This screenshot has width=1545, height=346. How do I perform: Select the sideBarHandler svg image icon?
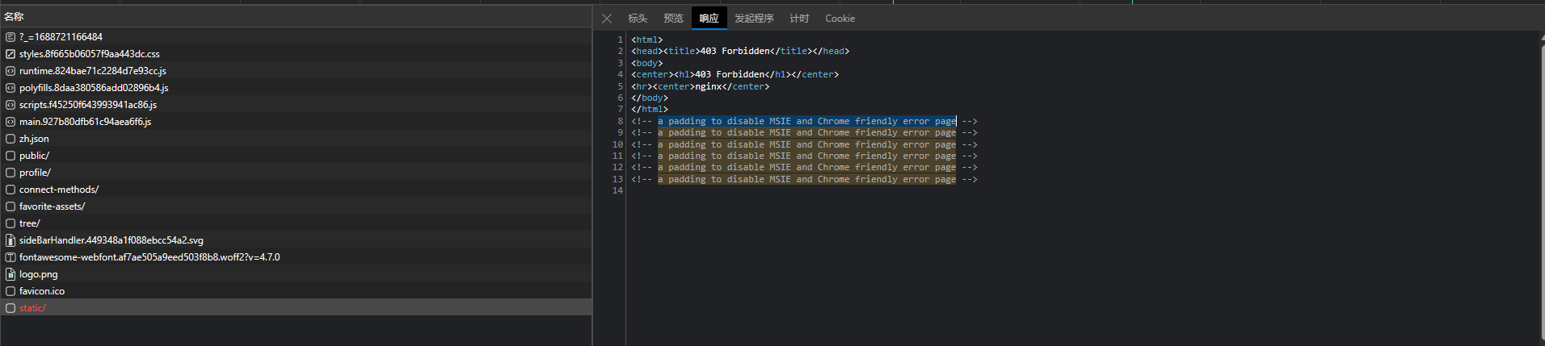point(11,240)
